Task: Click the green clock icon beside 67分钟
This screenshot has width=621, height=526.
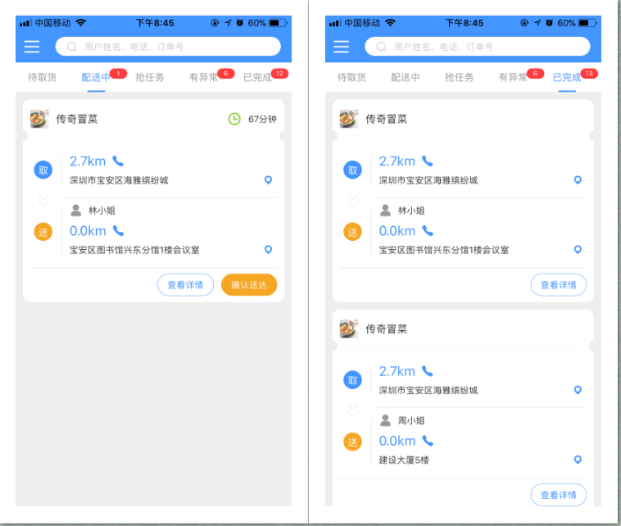Action: click(x=234, y=120)
